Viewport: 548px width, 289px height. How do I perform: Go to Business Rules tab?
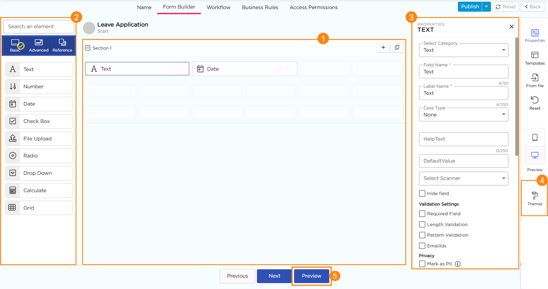click(x=260, y=7)
